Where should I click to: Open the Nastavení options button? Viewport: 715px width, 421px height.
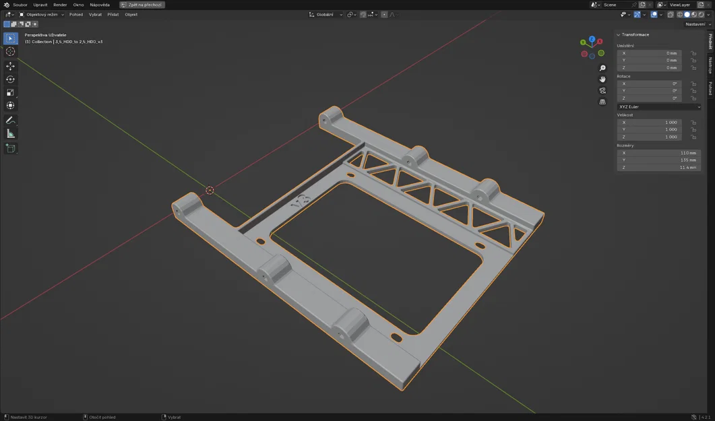(697, 24)
